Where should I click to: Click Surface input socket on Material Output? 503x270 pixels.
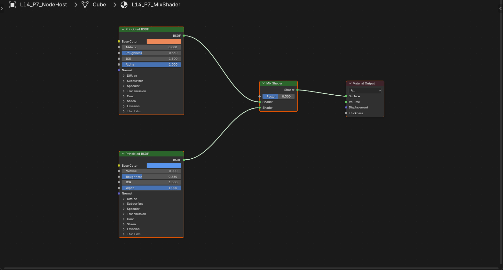coord(346,96)
